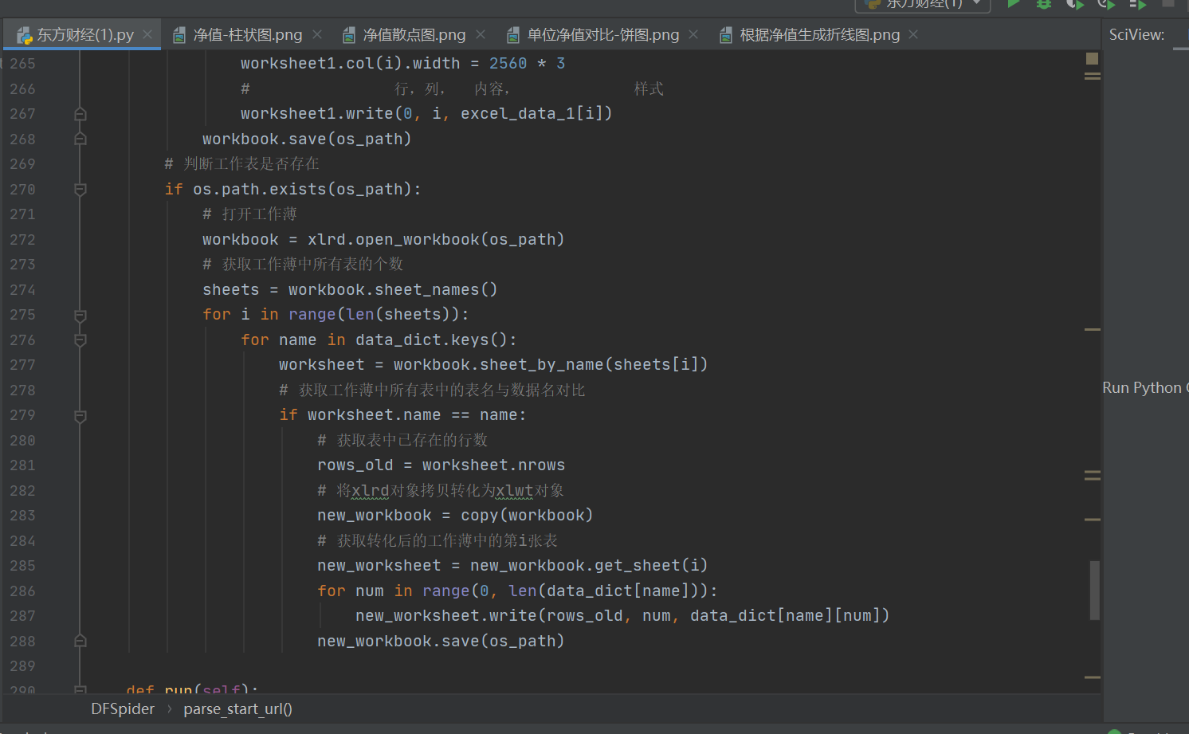This screenshot has height=734, width=1189.
Task: Close the 净值散点图.png tab
Action: click(x=481, y=34)
